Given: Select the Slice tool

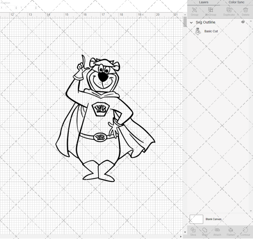Looking at the screenshot, I should 193,230.
